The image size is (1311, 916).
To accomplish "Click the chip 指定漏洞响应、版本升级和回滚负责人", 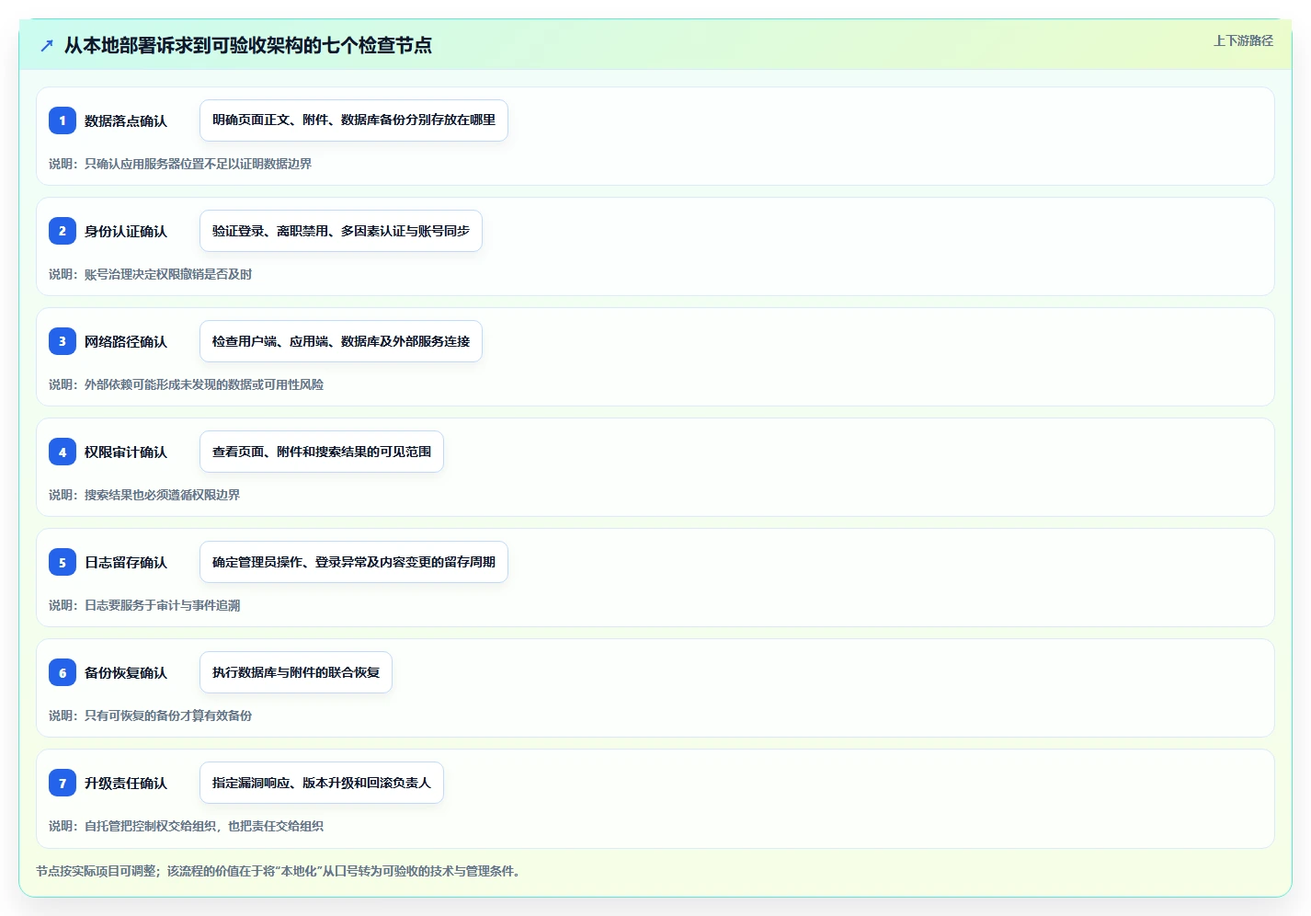I will 322,783.
